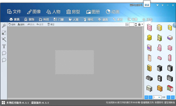This screenshot has width=176, height=106.
Task: Click the 登录 login button
Action: click(147, 5)
